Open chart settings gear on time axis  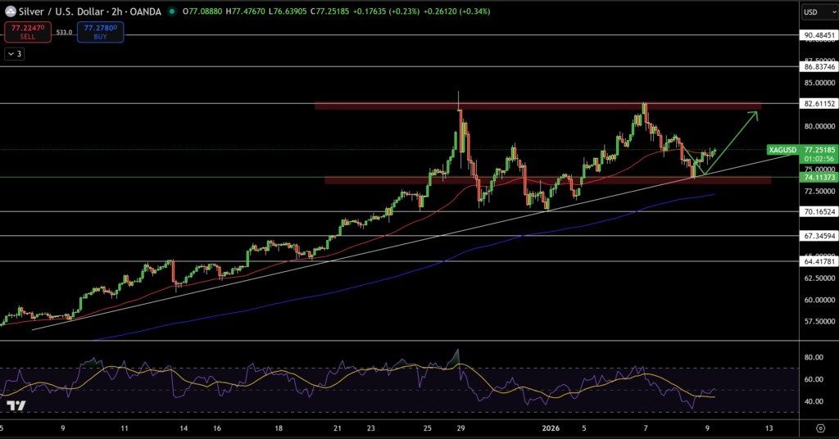click(x=820, y=428)
